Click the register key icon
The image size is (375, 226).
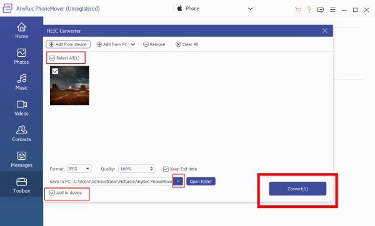pyautogui.click(x=309, y=9)
